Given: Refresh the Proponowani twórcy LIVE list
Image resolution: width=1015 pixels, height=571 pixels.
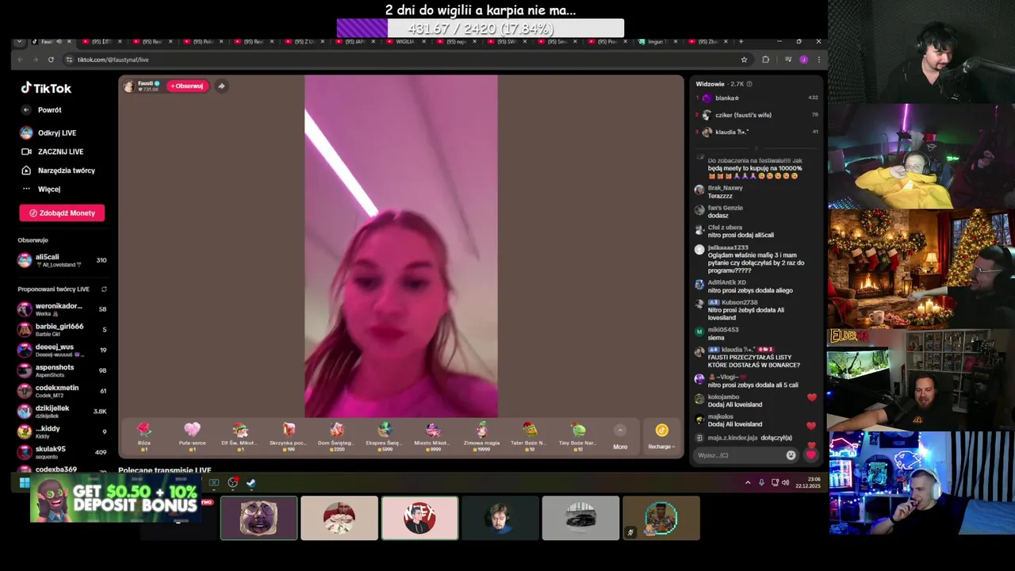Looking at the screenshot, I should tap(104, 289).
